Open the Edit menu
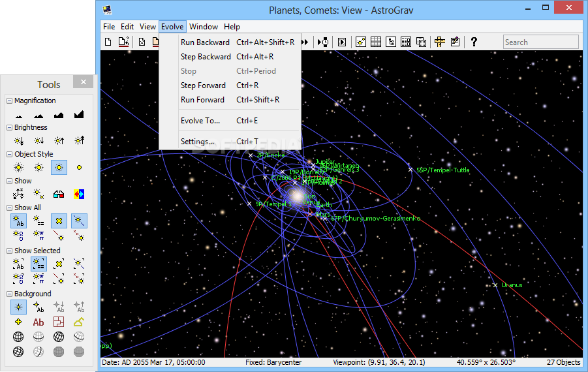The image size is (588, 372). (127, 27)
